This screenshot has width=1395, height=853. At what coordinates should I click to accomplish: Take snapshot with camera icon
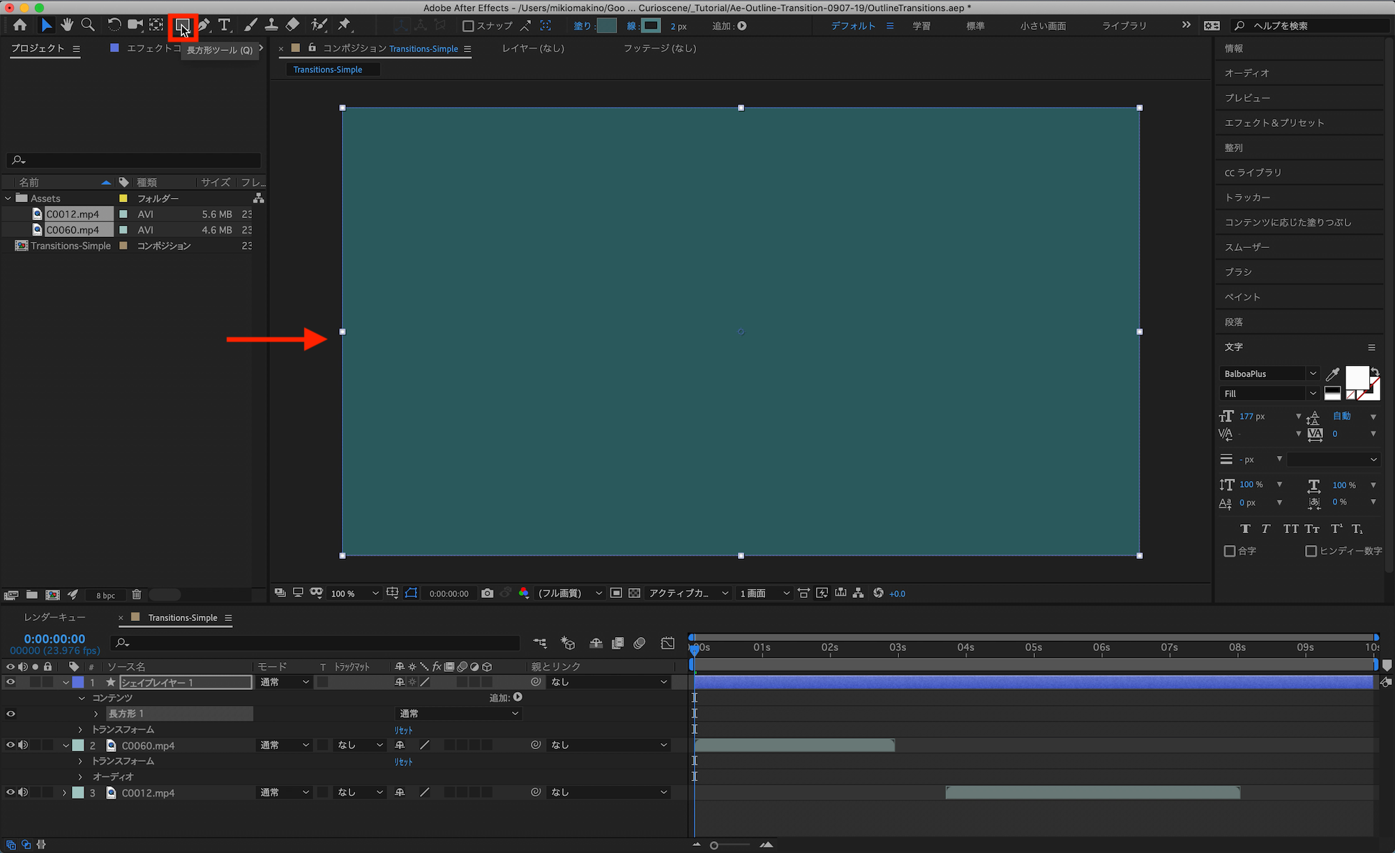(x=487, y=593)
